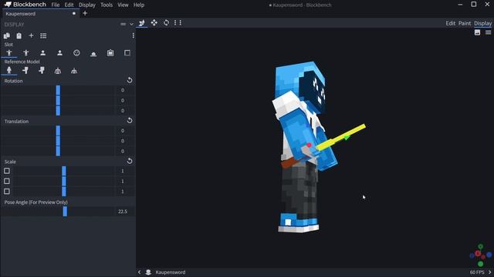Open the Tools menu
Viewport: 494px width, 277px height.
click(x=107, y=5)
